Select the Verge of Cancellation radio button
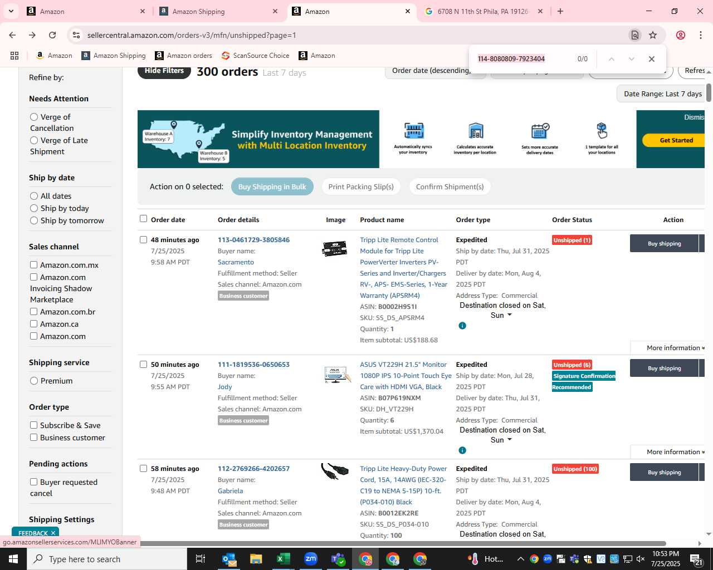The image size is (713, 570). [x=34, y=117]
